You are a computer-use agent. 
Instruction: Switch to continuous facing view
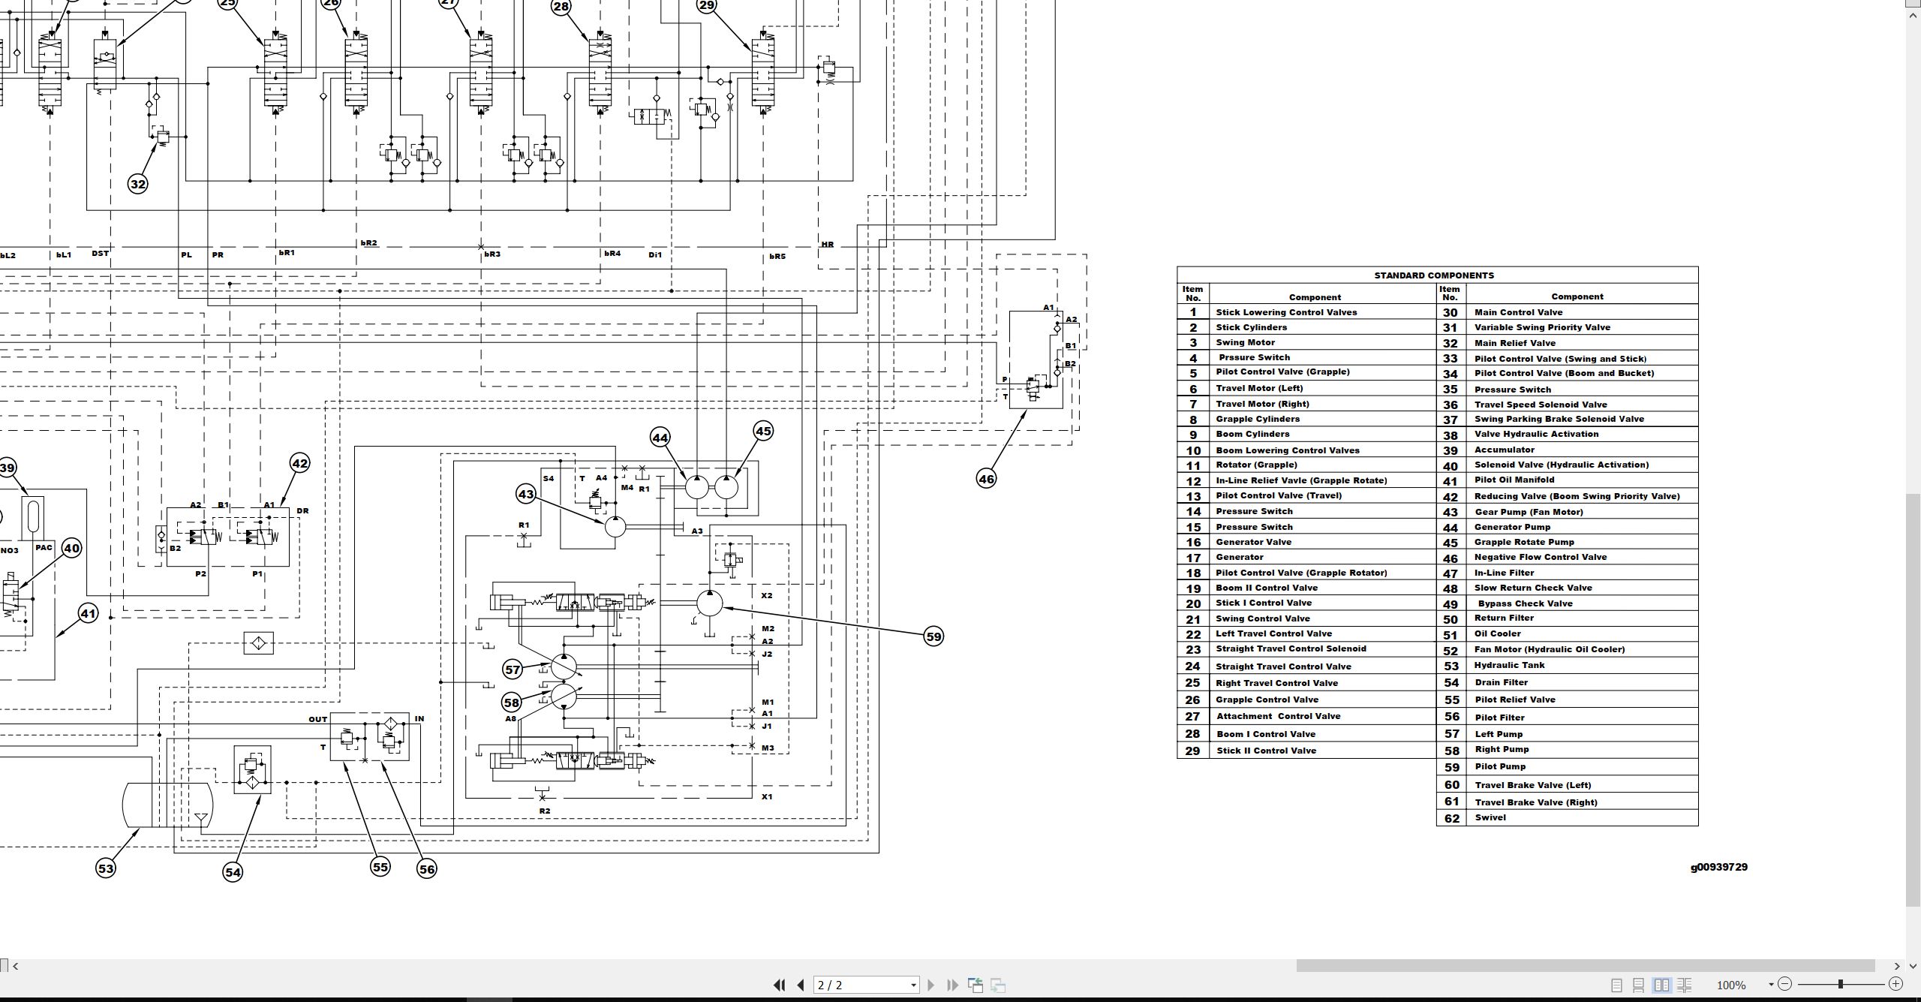point(1685,985)
